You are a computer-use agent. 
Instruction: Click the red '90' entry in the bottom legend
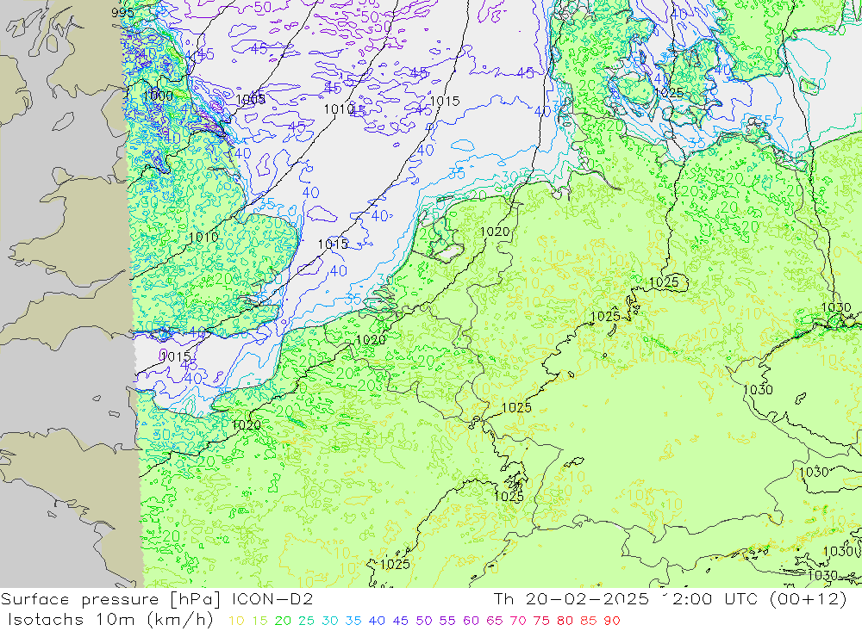click(612, 622)
